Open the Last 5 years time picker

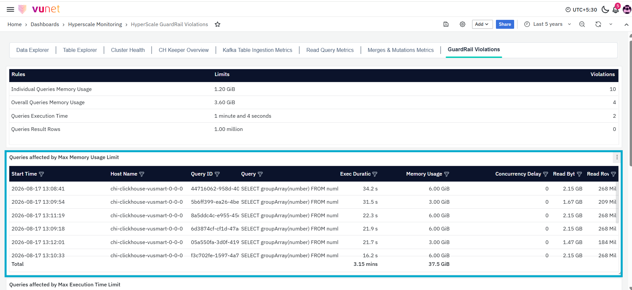(x=548, y=24)
